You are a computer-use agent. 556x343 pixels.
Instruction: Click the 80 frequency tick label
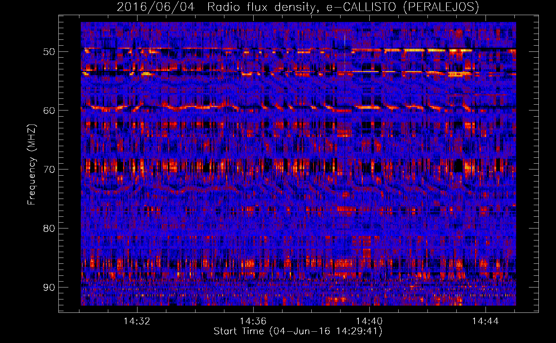coord(49,228)
